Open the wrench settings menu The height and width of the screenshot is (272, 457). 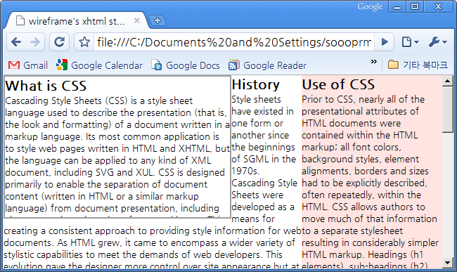coord(437,42)
